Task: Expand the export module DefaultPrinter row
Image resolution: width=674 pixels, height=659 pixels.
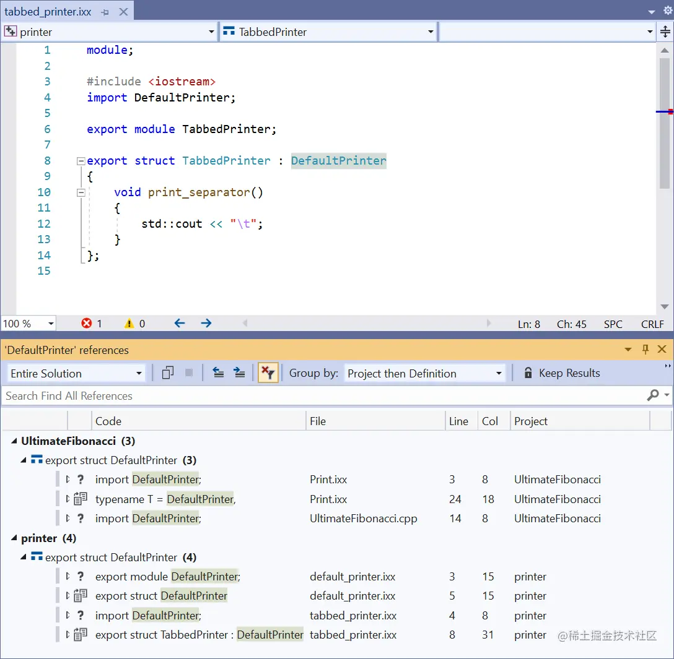Action: pyautogui.click(x=68, y=576)
